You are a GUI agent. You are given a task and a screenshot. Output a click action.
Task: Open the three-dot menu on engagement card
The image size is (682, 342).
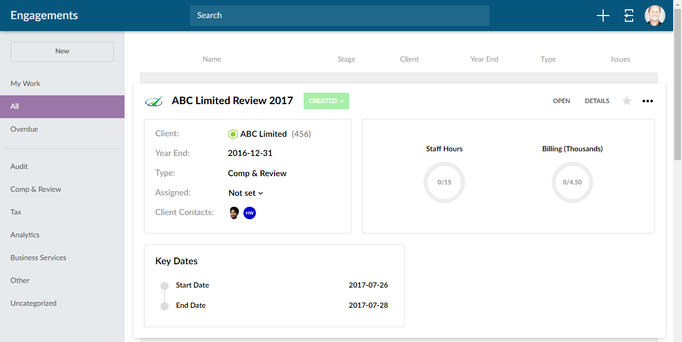click(647, 101)
